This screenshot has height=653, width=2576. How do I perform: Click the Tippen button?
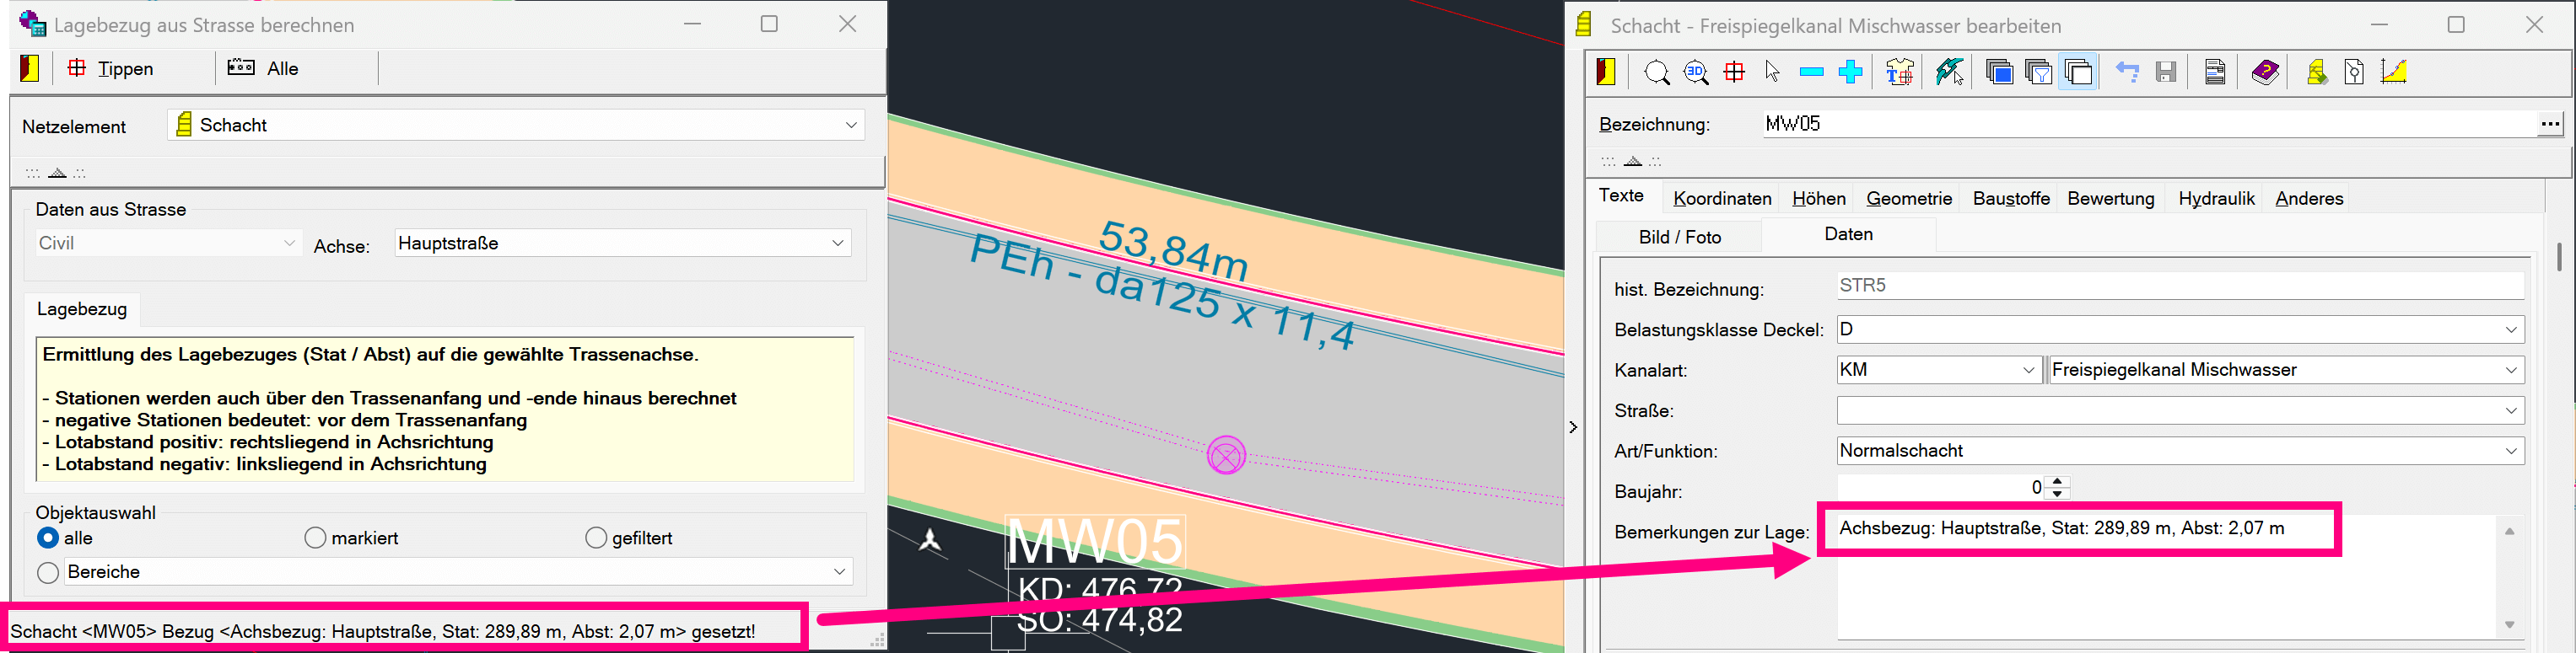(x=111, y=69)
